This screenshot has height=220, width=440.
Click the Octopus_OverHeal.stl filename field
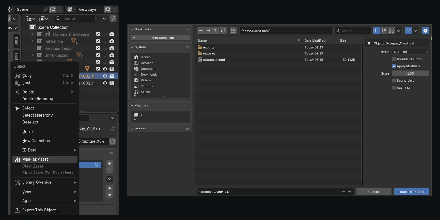coord(269,192)
